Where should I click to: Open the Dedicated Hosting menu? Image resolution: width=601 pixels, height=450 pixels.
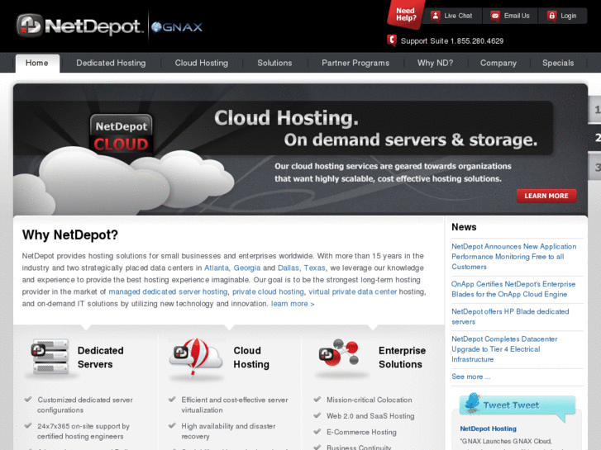111,64
